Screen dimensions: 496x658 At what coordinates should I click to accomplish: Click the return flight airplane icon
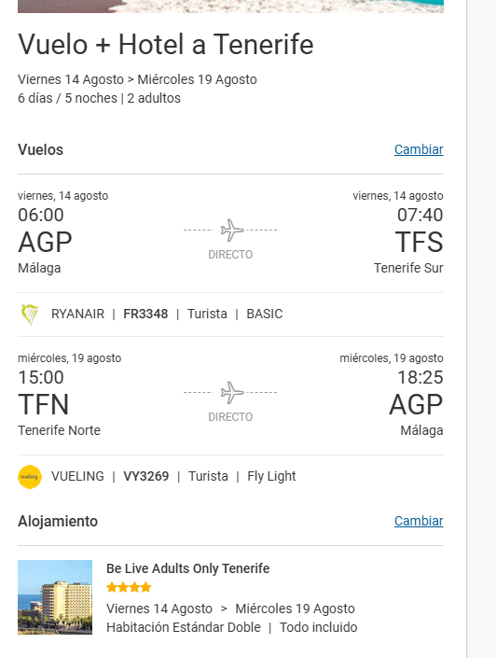coord(232,392)
